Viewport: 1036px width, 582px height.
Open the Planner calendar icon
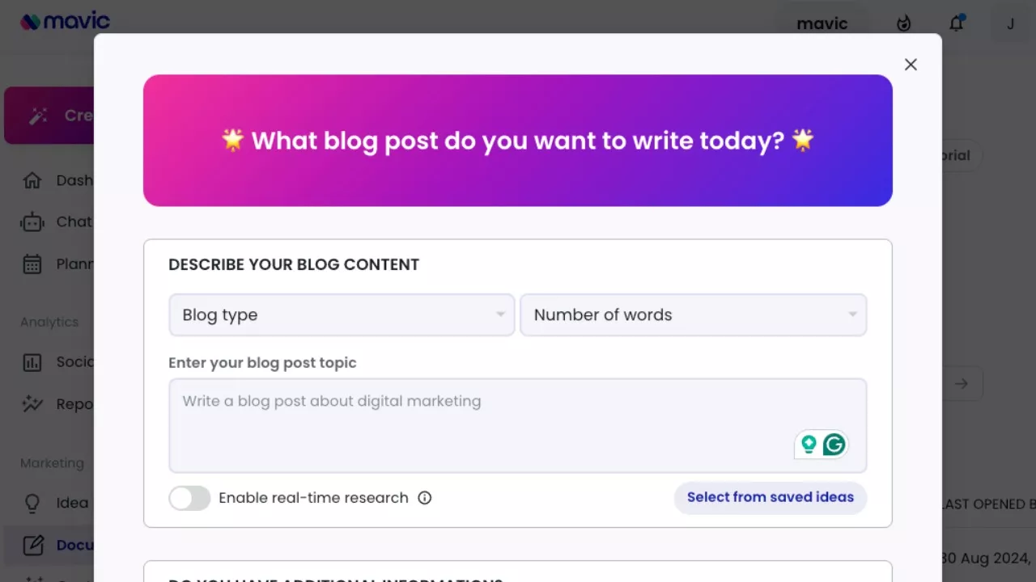point(32,264)
